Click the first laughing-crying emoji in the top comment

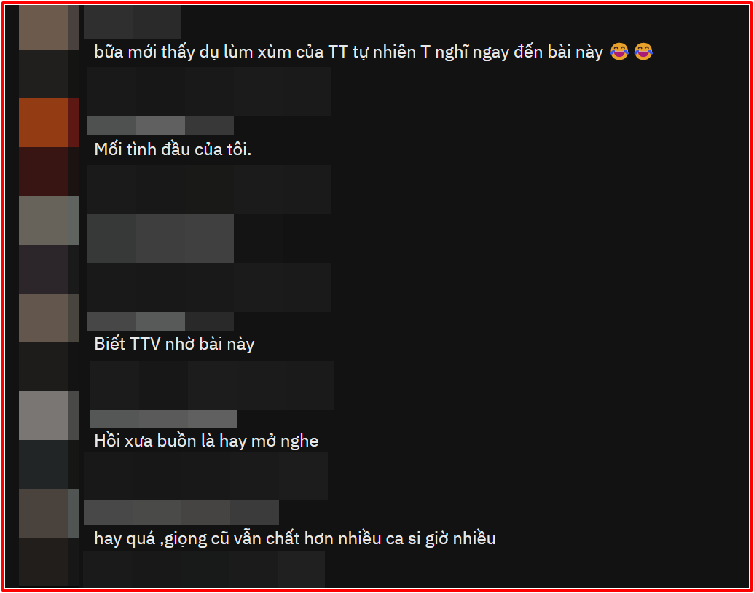point(619,52)
